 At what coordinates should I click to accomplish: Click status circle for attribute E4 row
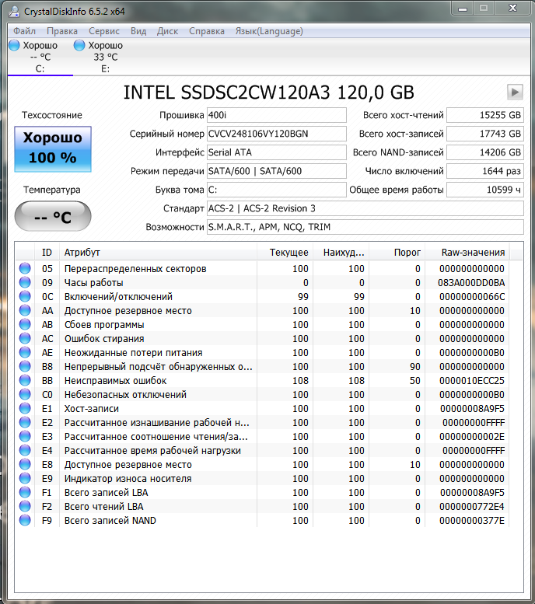tap(25, 450)
